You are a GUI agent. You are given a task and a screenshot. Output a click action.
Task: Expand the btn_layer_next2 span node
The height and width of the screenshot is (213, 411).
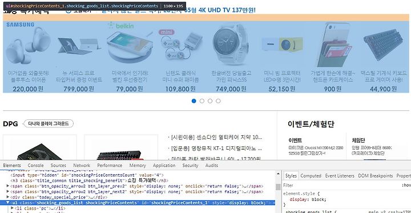8,191
